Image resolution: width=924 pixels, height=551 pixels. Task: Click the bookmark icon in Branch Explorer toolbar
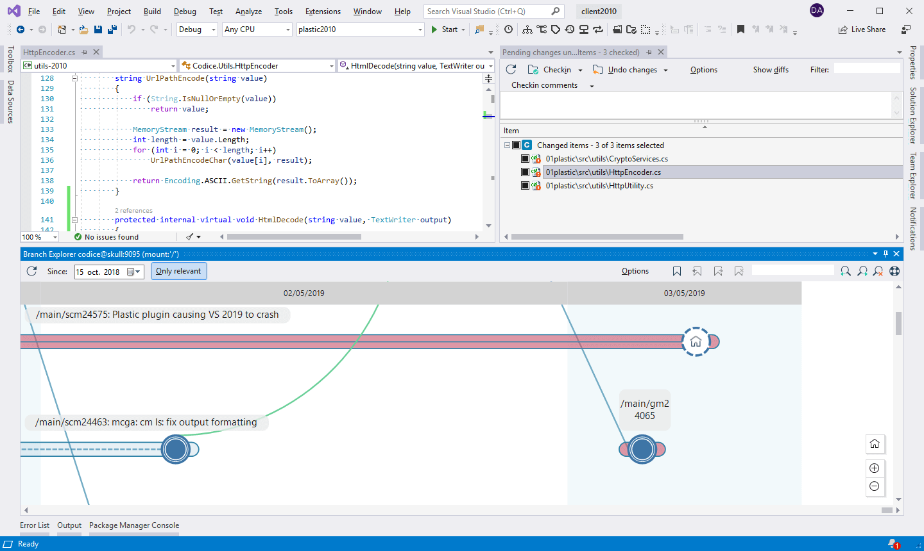676,271
